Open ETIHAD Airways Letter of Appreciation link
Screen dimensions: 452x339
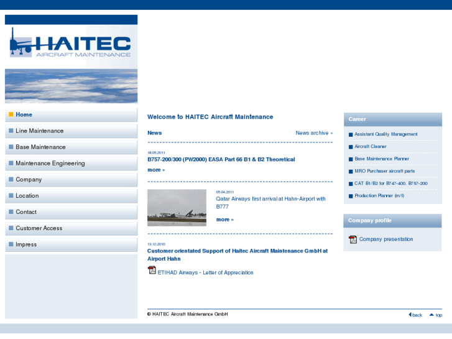pyautogui.click(x=205, y=272)
